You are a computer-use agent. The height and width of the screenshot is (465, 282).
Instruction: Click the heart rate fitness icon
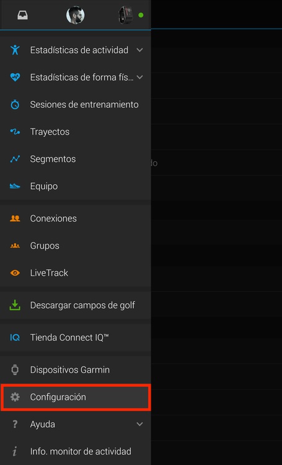(15, 77)
